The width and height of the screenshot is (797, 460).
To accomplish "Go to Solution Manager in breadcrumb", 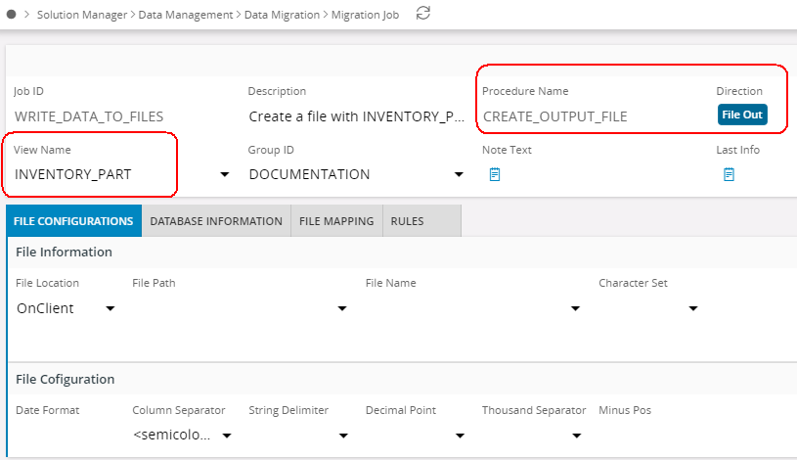I will pos(81,15).
